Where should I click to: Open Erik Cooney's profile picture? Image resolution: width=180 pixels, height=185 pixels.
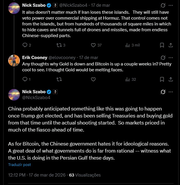coord(14,60)
